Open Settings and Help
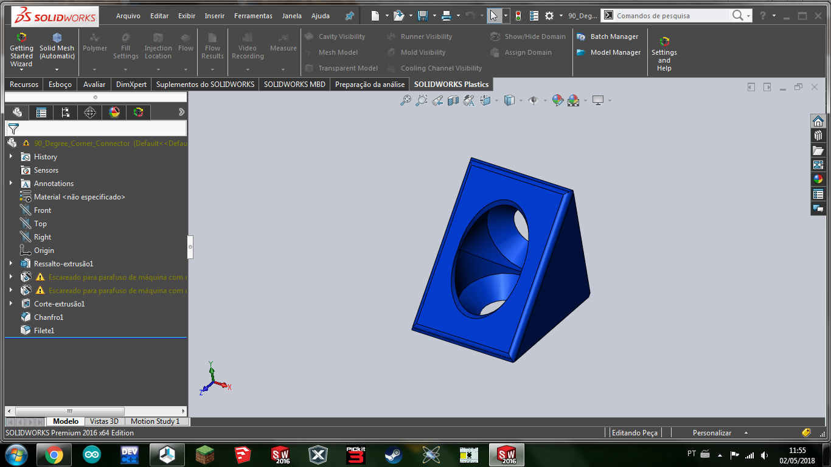The image size is (831, 467). tap(664, 54)
